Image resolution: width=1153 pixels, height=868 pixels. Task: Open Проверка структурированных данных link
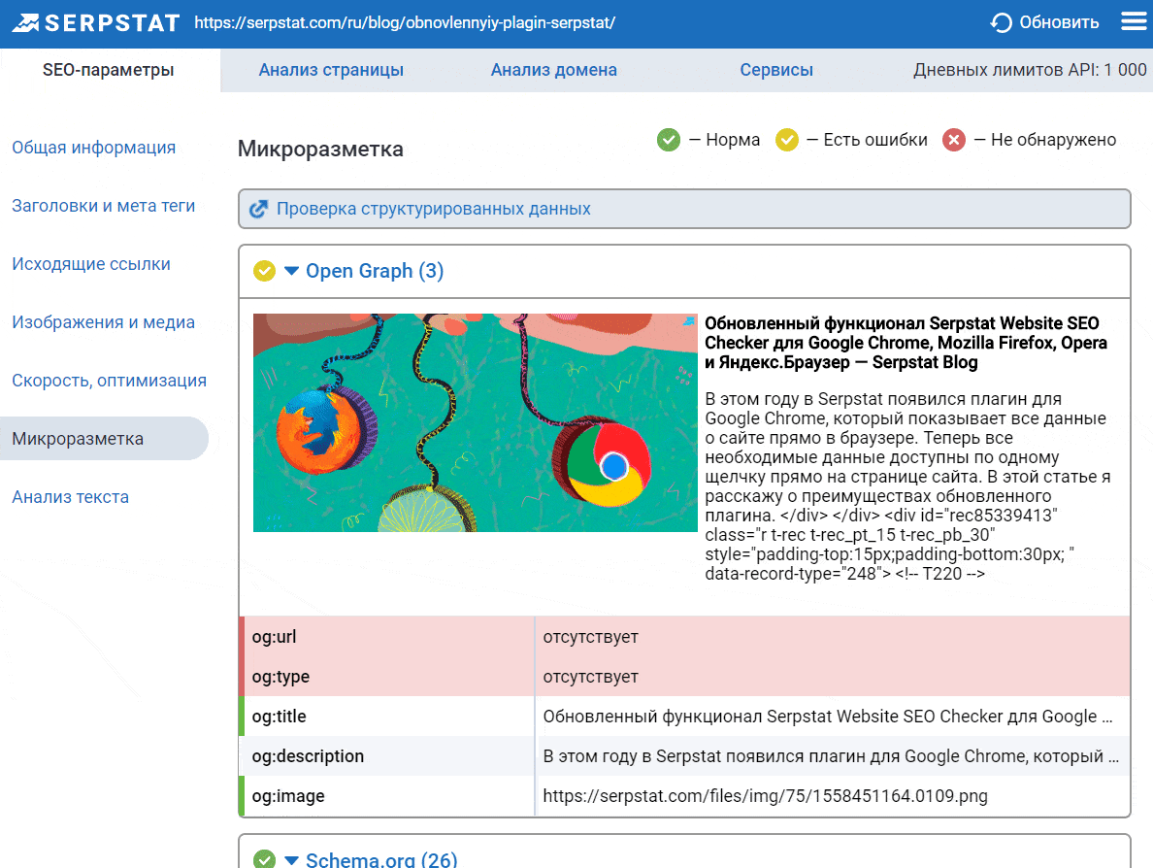[x=434, y=209]
